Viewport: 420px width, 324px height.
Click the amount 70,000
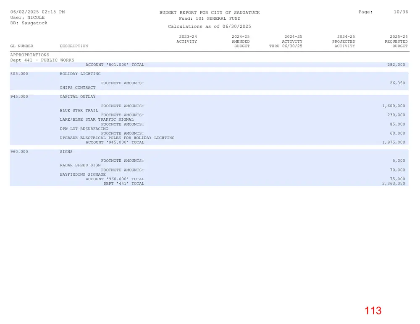coord(397,170)
